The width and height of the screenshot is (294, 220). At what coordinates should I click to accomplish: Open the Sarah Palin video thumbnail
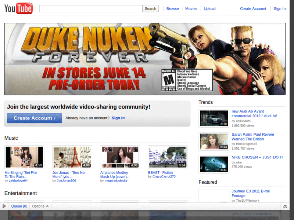click(x=214, y=142)
